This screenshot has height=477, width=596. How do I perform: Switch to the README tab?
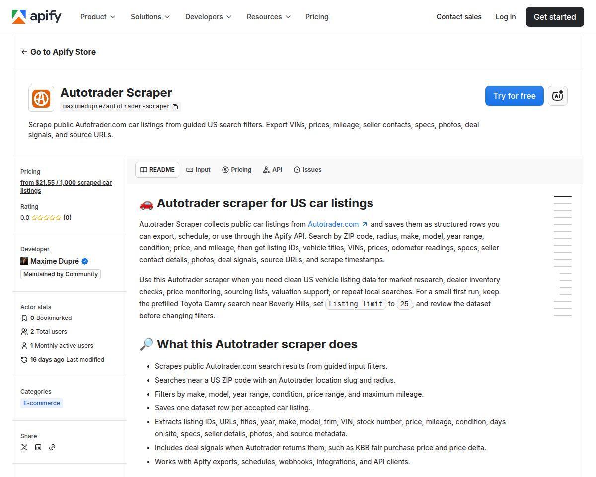(157, 170)
